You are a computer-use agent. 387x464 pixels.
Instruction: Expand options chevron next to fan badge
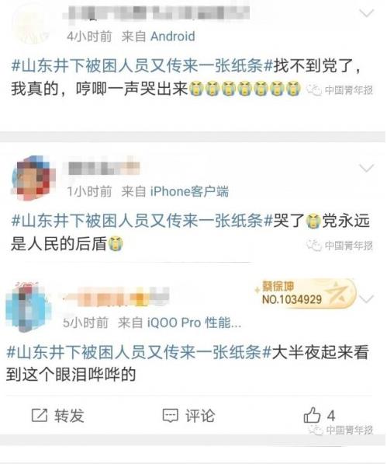366,299
